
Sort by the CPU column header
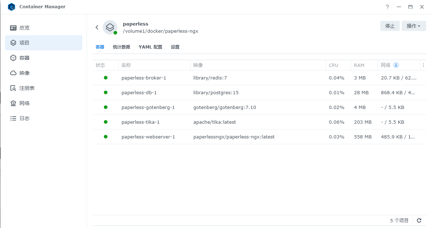click(334, 65)
